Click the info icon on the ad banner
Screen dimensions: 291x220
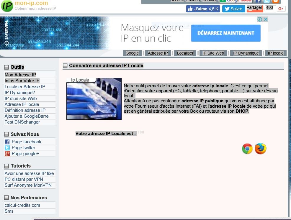[259, 19]
